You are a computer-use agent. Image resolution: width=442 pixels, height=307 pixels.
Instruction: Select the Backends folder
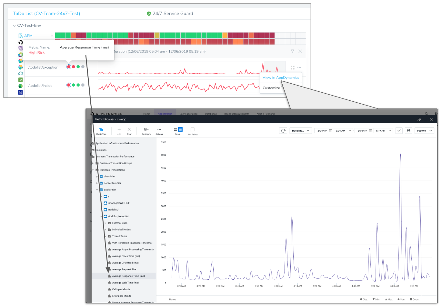pyautogui.click(x=100, y=150)
